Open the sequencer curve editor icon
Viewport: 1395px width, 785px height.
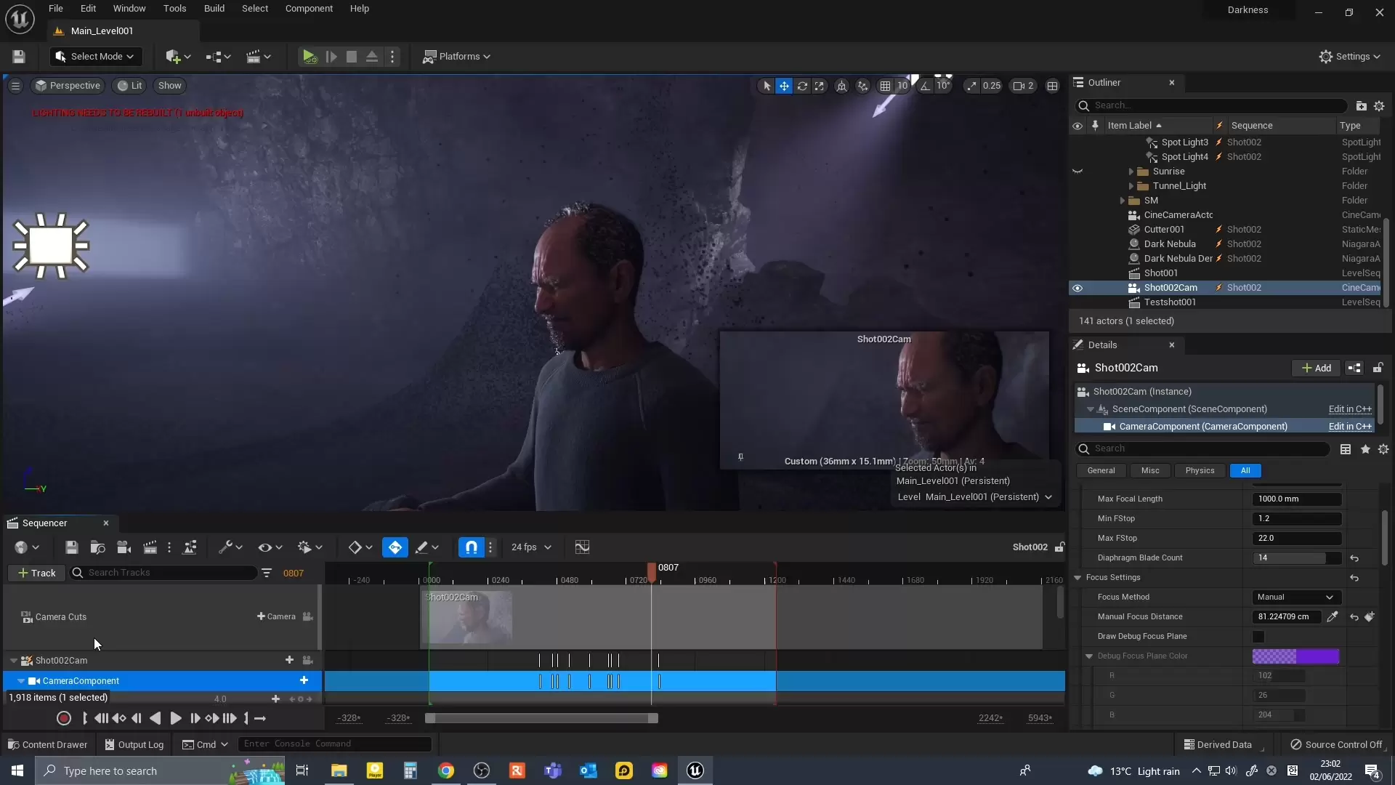[x=582, y=547]
